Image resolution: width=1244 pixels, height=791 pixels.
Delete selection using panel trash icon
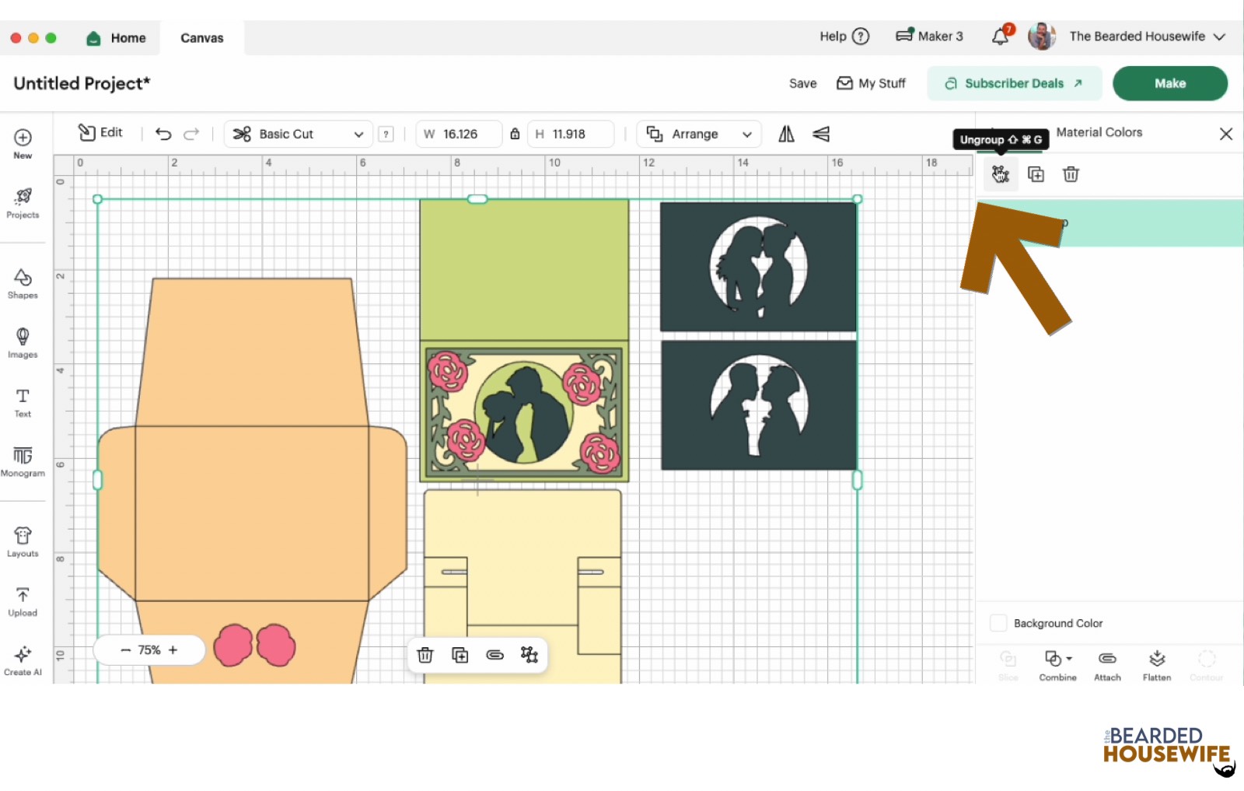click(x=1071, y=174)
